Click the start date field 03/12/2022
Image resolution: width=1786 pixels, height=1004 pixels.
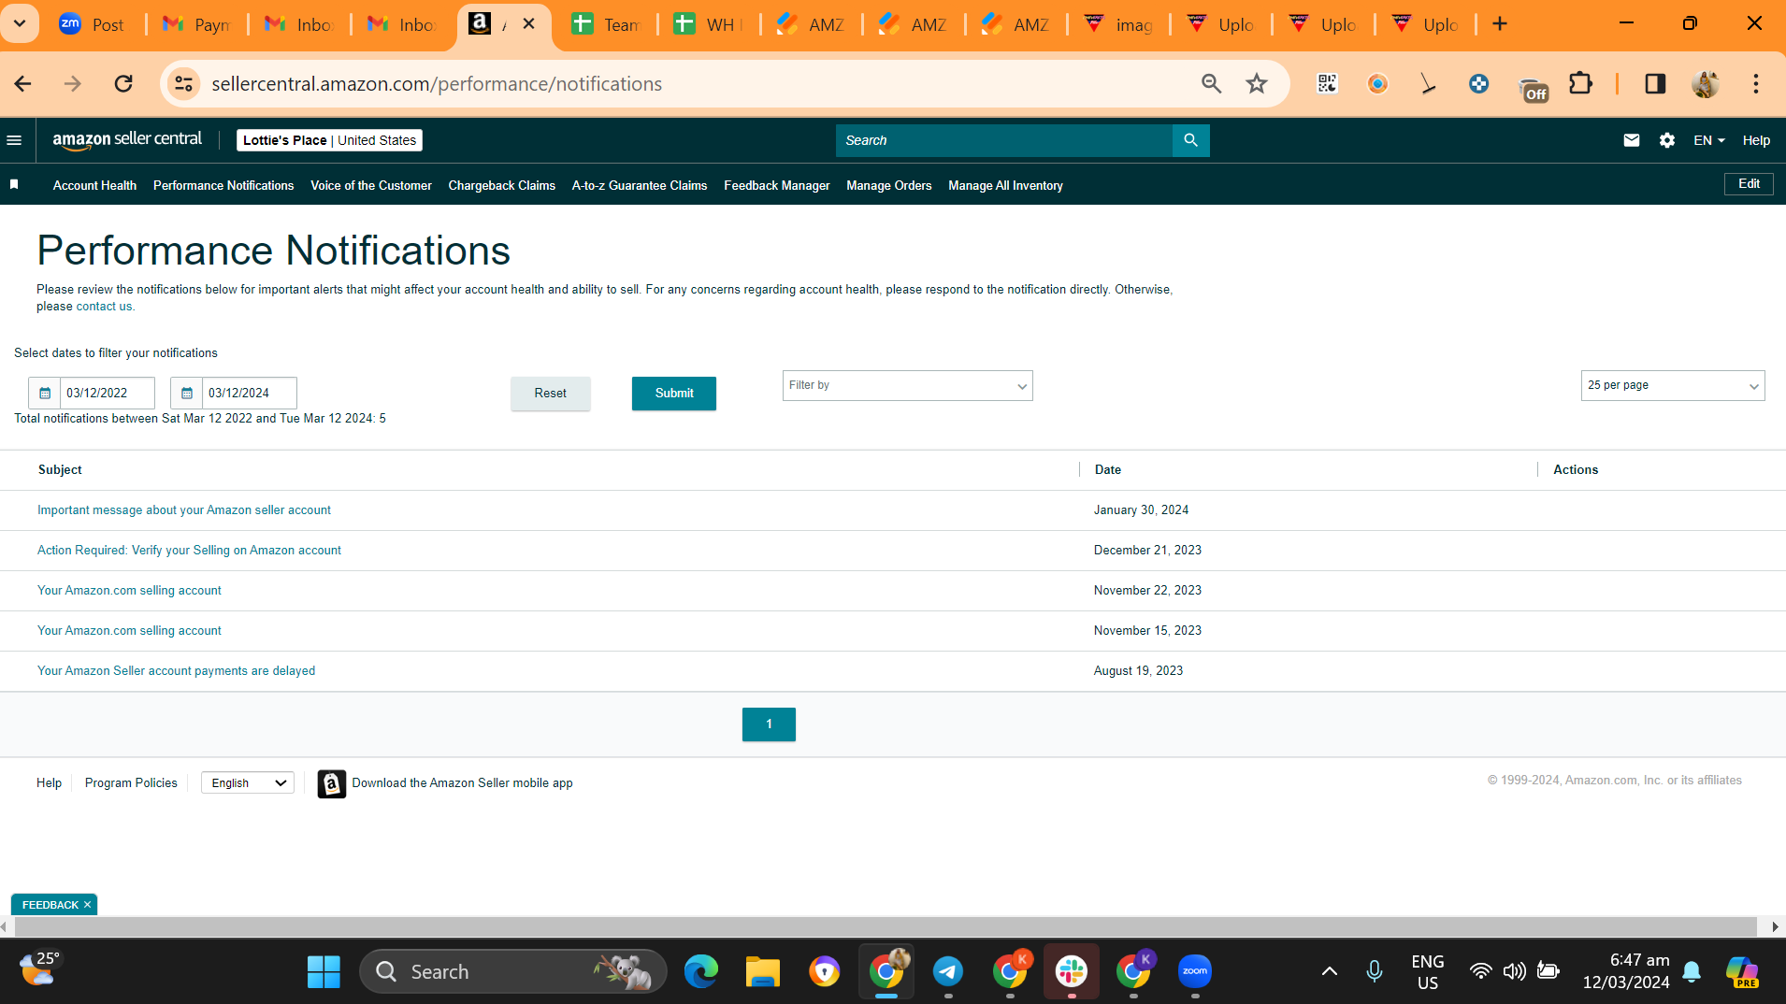pos(108,394)
